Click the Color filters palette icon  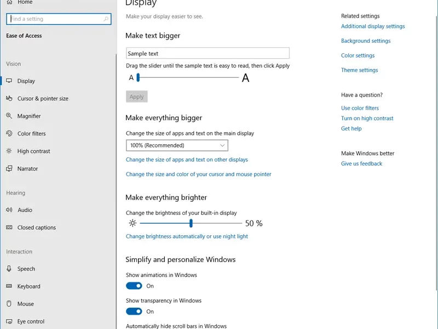click(x=9, y=133)
